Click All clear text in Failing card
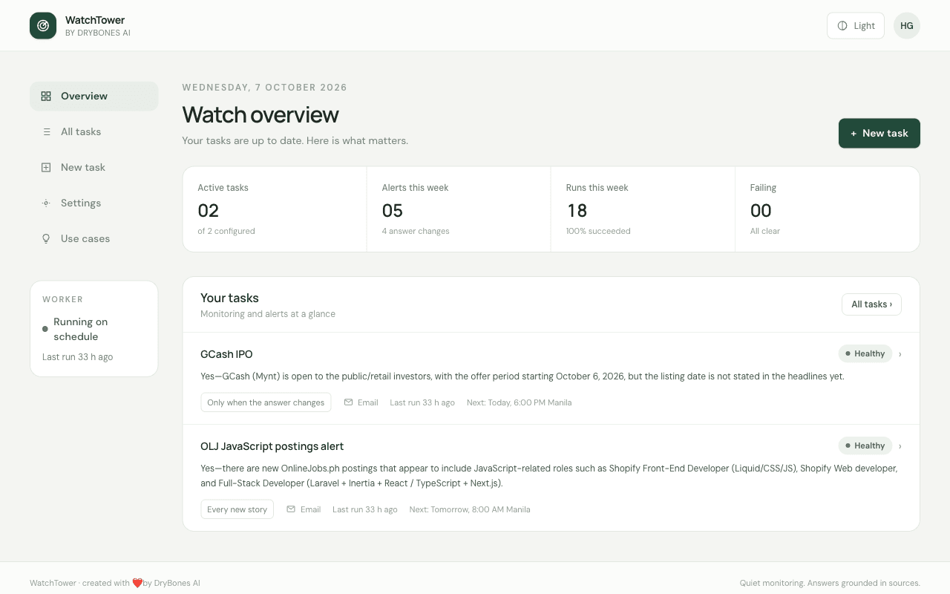The width and height of the screenshot is (950, 594). click(765, 231)
